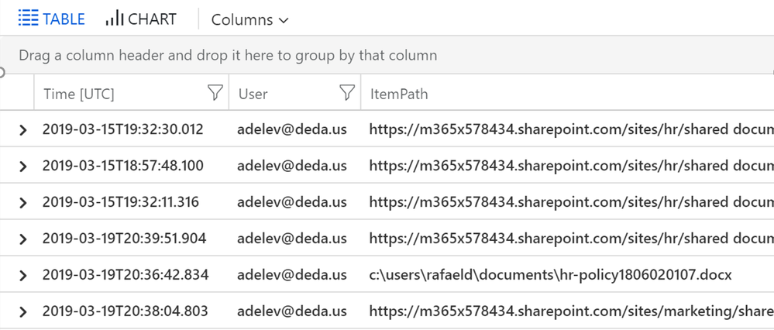Expand the 2019-03-15T19:32:30.012 row
Screen dimensions: 774x330
click(22, 129)
